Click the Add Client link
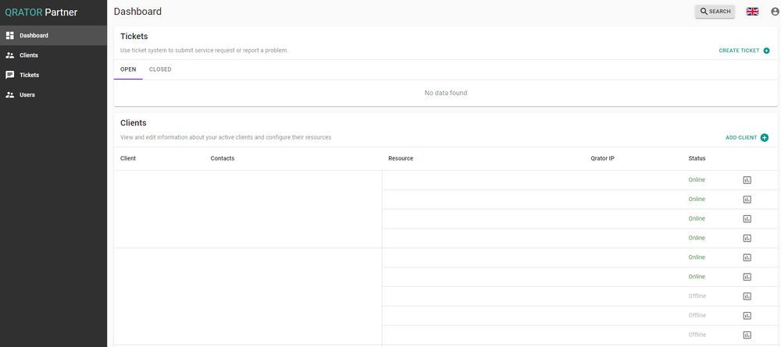 click(741, 138)
